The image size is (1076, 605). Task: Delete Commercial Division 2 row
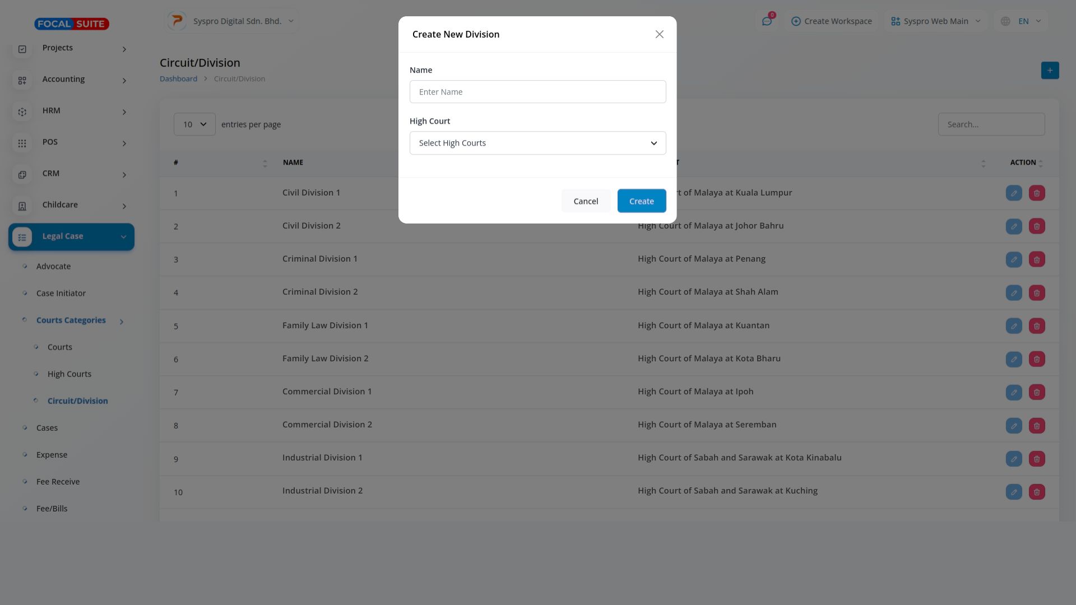coord(1037,426)
